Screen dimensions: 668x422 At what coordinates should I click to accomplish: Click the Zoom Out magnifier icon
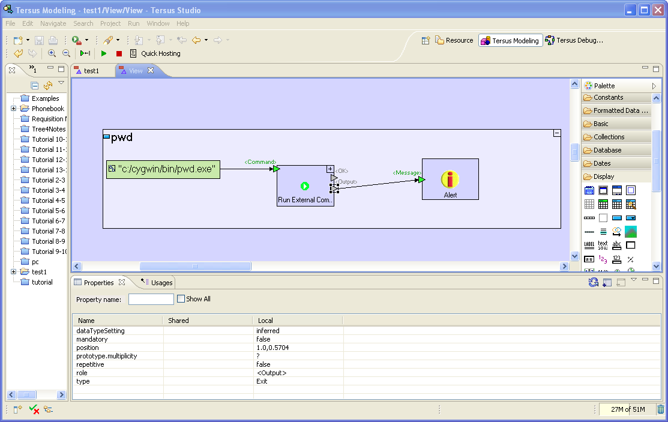(66, 53)
